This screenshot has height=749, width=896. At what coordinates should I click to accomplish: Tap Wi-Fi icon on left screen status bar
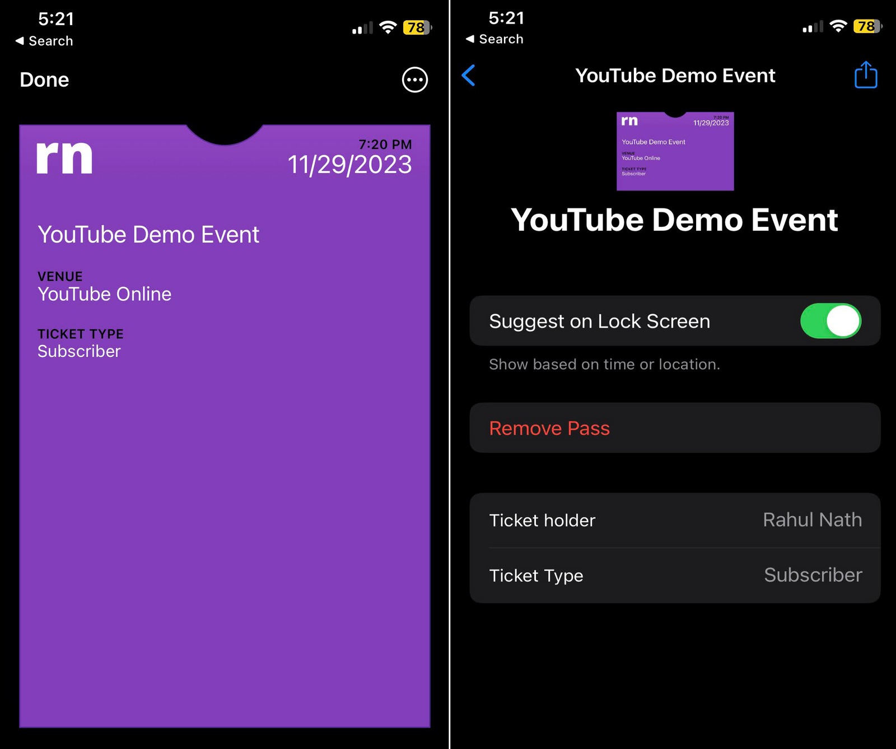click(388, 27)
